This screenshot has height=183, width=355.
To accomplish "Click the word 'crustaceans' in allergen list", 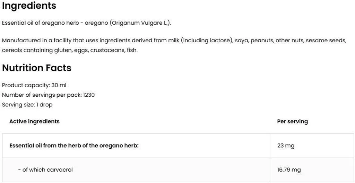I will tap(107, 50).
